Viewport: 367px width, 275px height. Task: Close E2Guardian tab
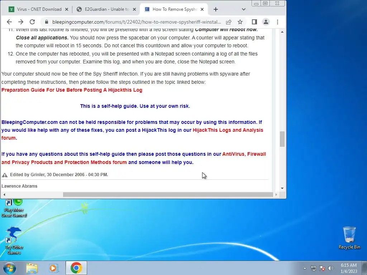coord(134,9)
